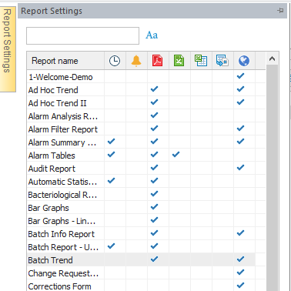Toggle green spreadsheet checkmark for Alarm Tables
Image resolution: width=291 pixels, height=291 pixels.
click(176, 155)
